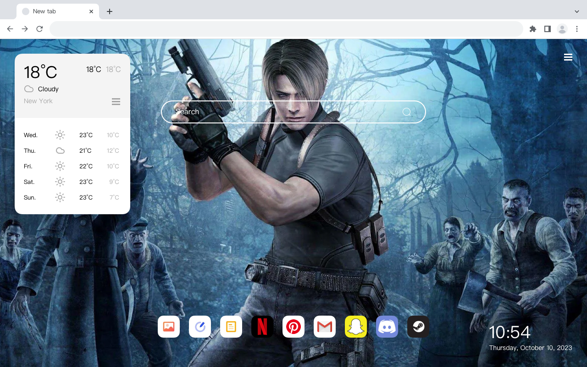This screenshot has width=587, height=367.
Task: Open the weather widget menu icon
Action: pos(116,101)
